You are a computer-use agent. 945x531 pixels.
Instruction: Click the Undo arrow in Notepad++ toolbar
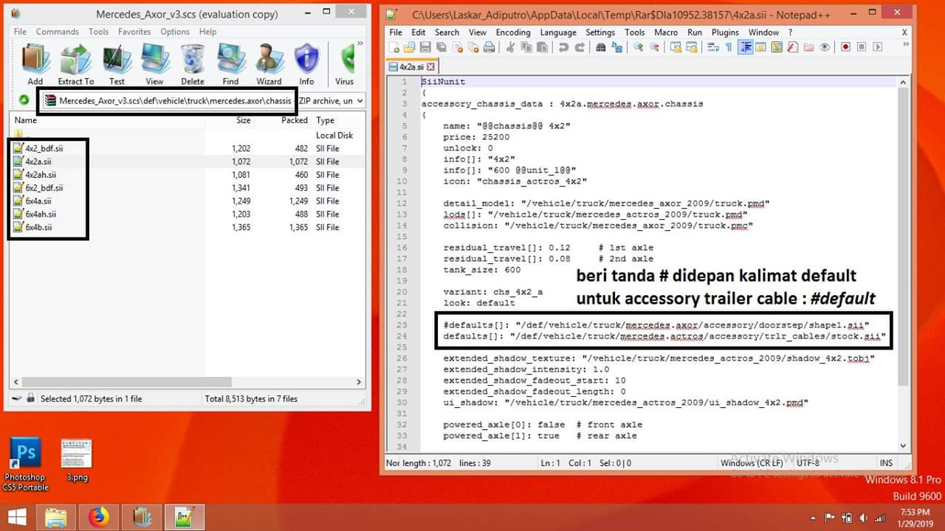[x=564, y=47]
